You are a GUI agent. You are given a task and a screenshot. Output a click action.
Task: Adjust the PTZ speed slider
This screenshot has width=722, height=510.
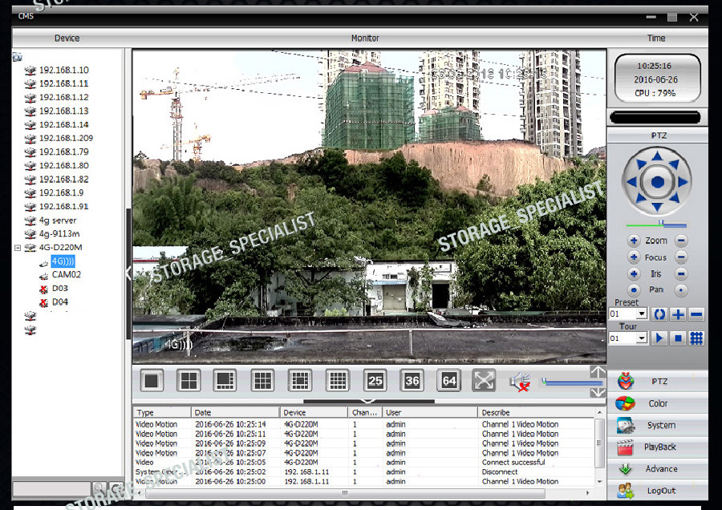656,225
